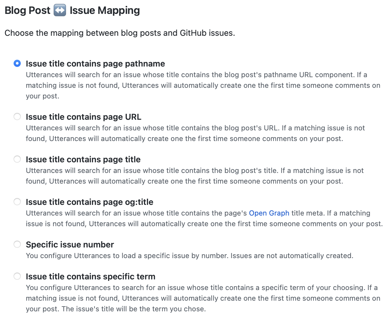Click the specific term option description
388x327 pixels.
coord(203,298)
